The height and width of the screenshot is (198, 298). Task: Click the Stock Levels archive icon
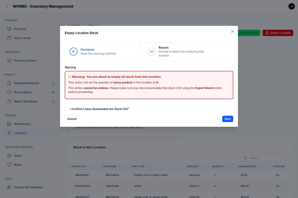9,38
